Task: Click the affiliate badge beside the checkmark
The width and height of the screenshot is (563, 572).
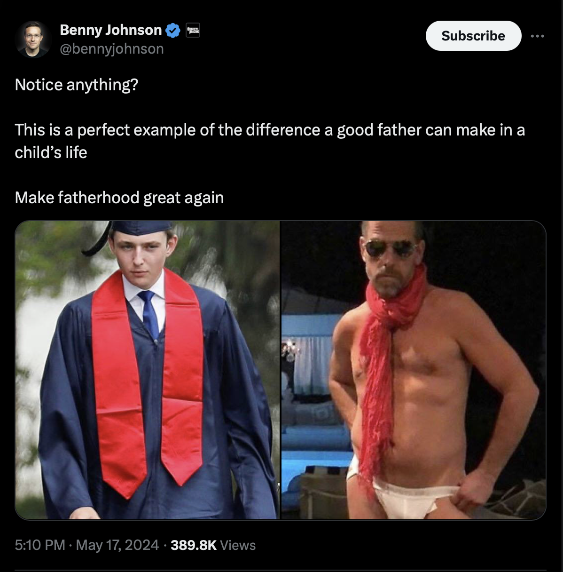Action: 193,31
